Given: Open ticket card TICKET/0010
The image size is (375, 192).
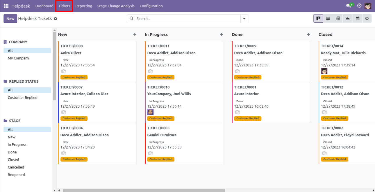Looking at the screenshot, I should (184, 103).
